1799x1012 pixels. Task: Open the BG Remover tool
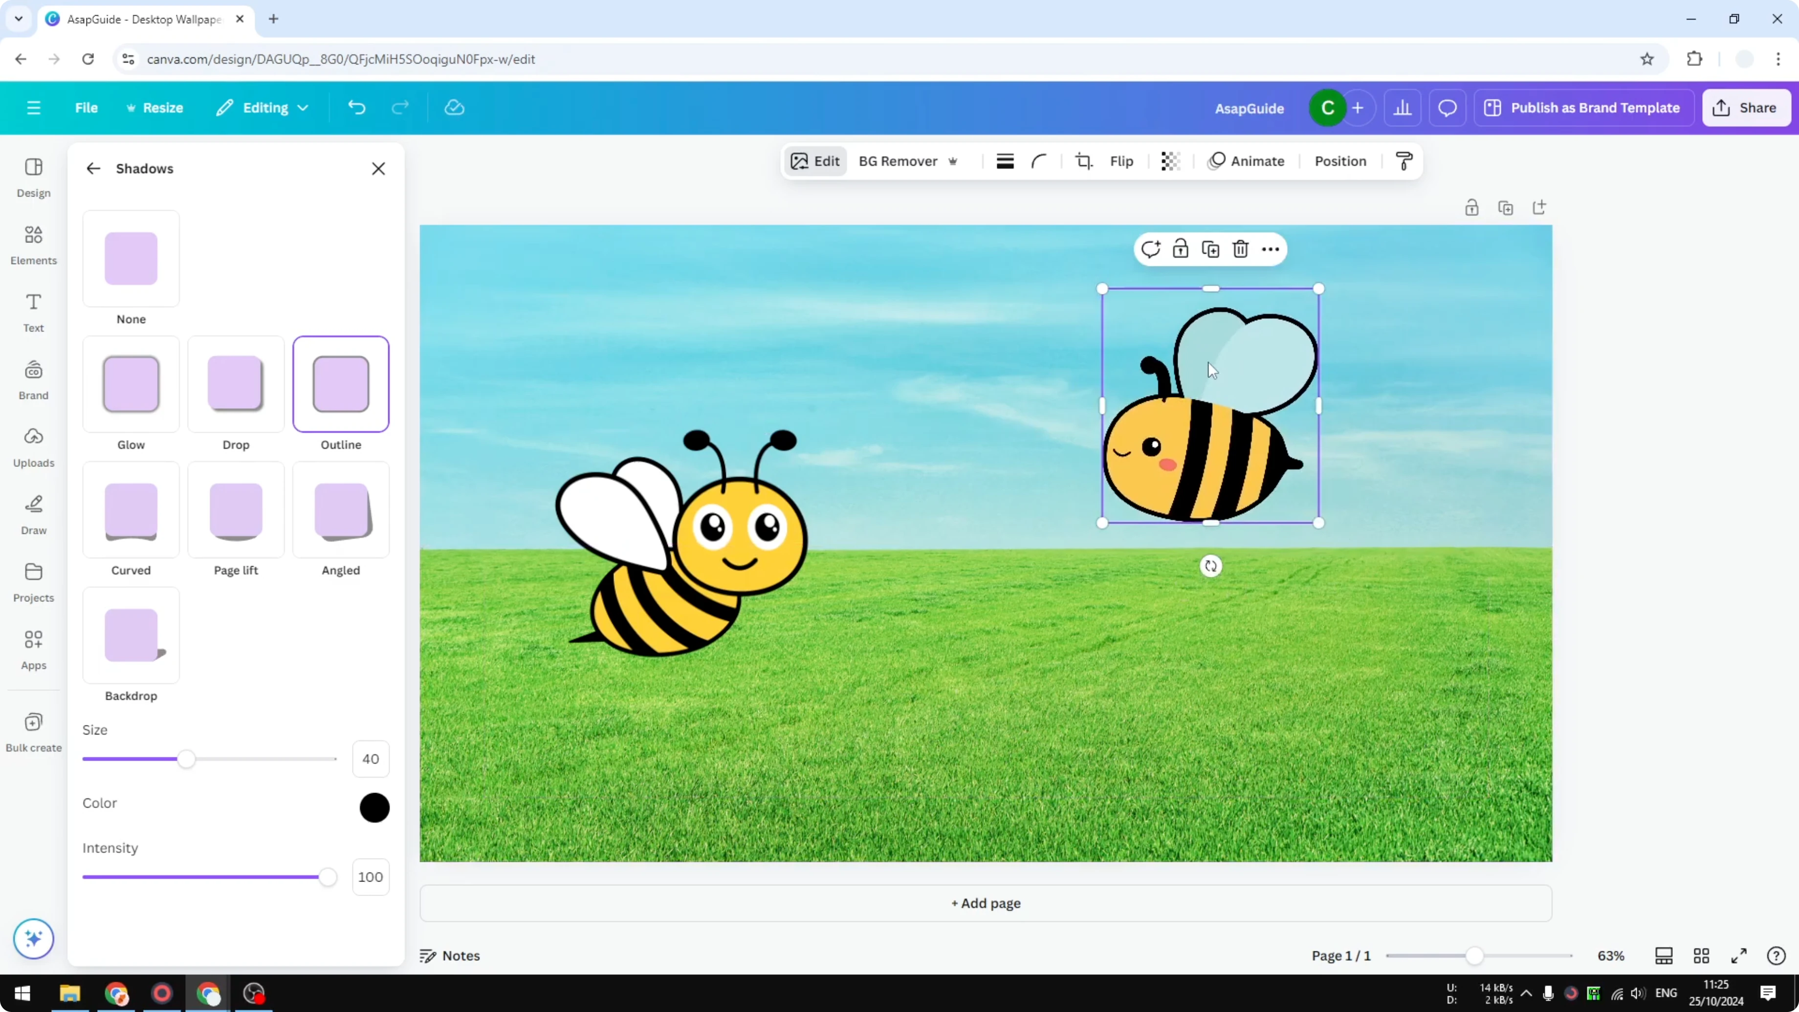898,161
